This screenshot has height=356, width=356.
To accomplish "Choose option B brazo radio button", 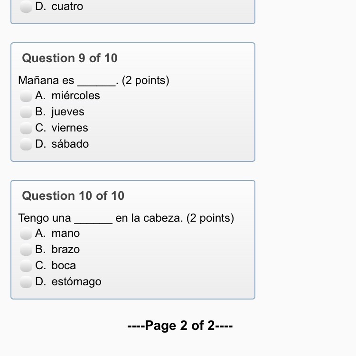I will (26, 250).
